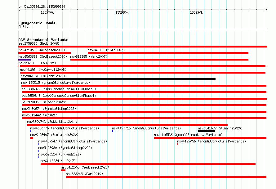This screenshot has width=276, height=189.
Task: Open nsv818385 (Wang2007) variant label
Action: pyautogui.click(x=89, y=56)
